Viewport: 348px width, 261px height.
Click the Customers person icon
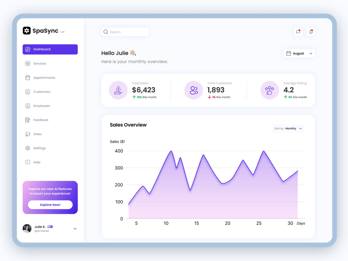point(28,92)
